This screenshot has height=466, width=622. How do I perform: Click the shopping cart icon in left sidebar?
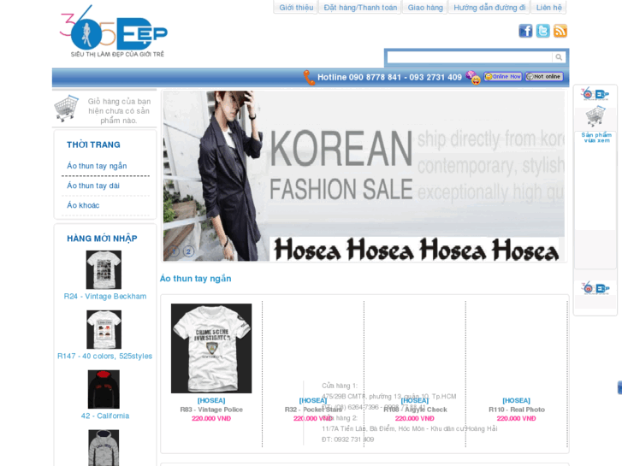point(66,108)
